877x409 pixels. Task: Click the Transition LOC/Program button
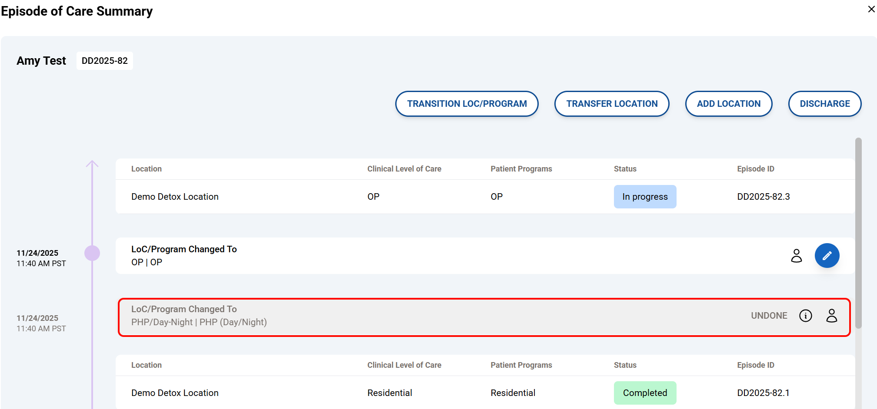click(x=467, y=104)
